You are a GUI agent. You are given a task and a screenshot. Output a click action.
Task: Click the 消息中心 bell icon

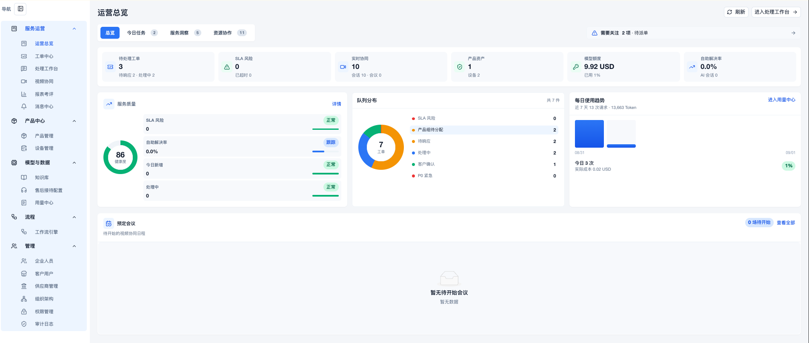pos(24,106)
